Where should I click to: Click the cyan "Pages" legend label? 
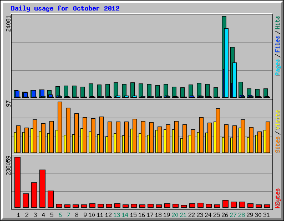point(277,67)
